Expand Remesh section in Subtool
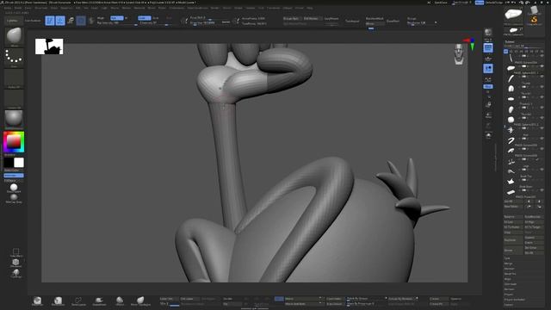Screen dimensions: 551x310 509,289
